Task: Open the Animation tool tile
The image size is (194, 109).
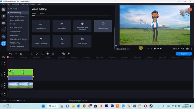Action: click(62, 26)
